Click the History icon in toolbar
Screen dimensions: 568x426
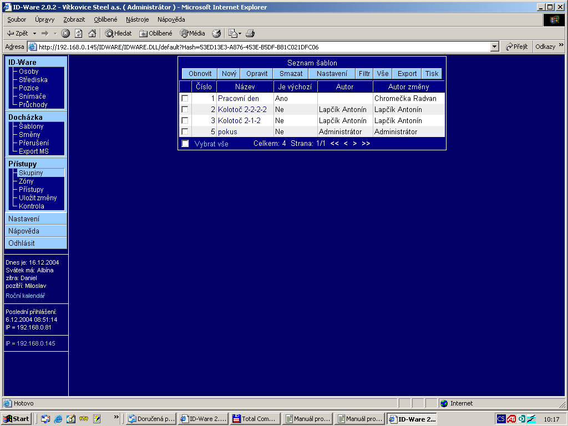coord(216,33)
